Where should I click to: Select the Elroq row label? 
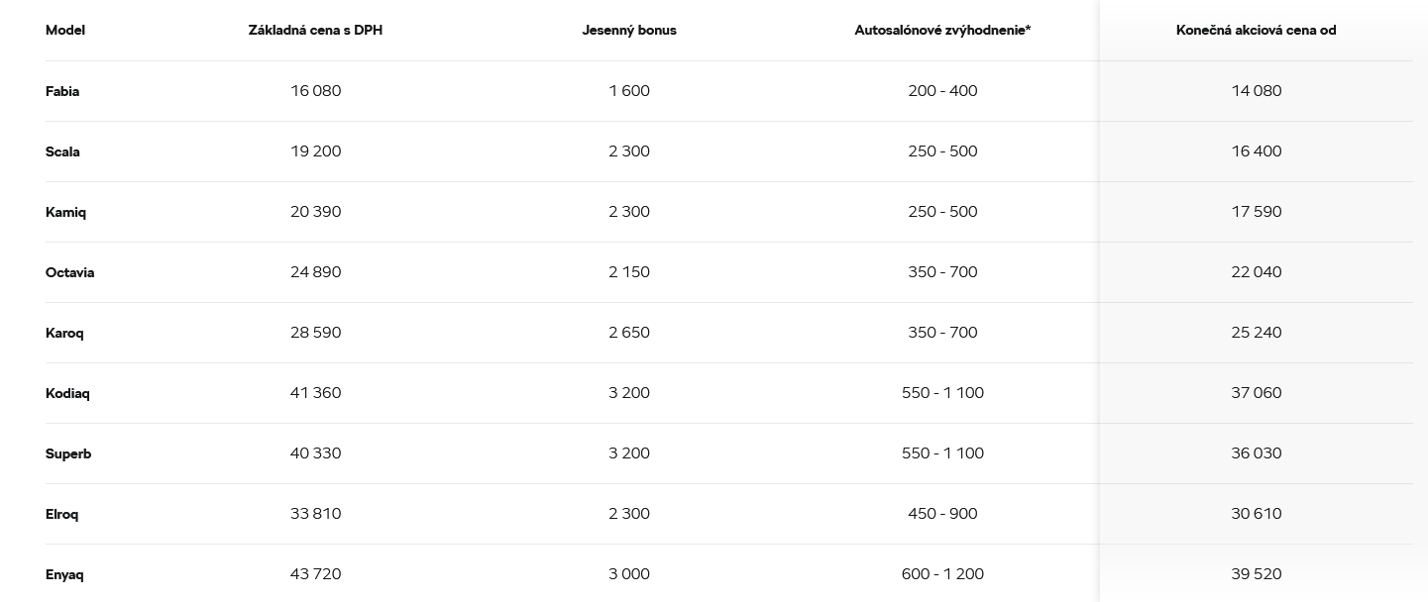(61, 514)
